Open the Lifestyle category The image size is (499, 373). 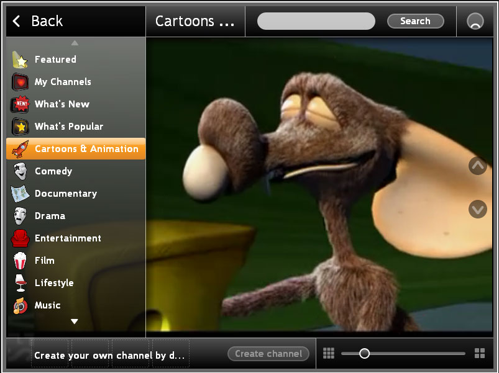pyautogui.click(x=76, y=283)
